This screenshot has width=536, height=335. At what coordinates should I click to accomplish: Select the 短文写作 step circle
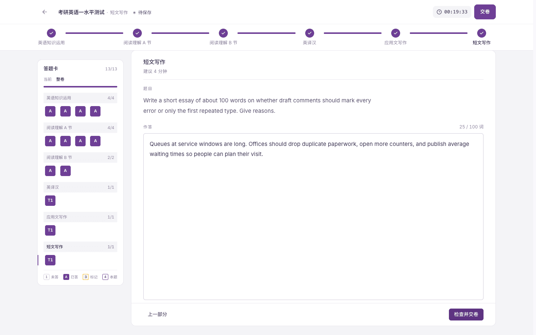pyautogui.click(x=482, y=33)
